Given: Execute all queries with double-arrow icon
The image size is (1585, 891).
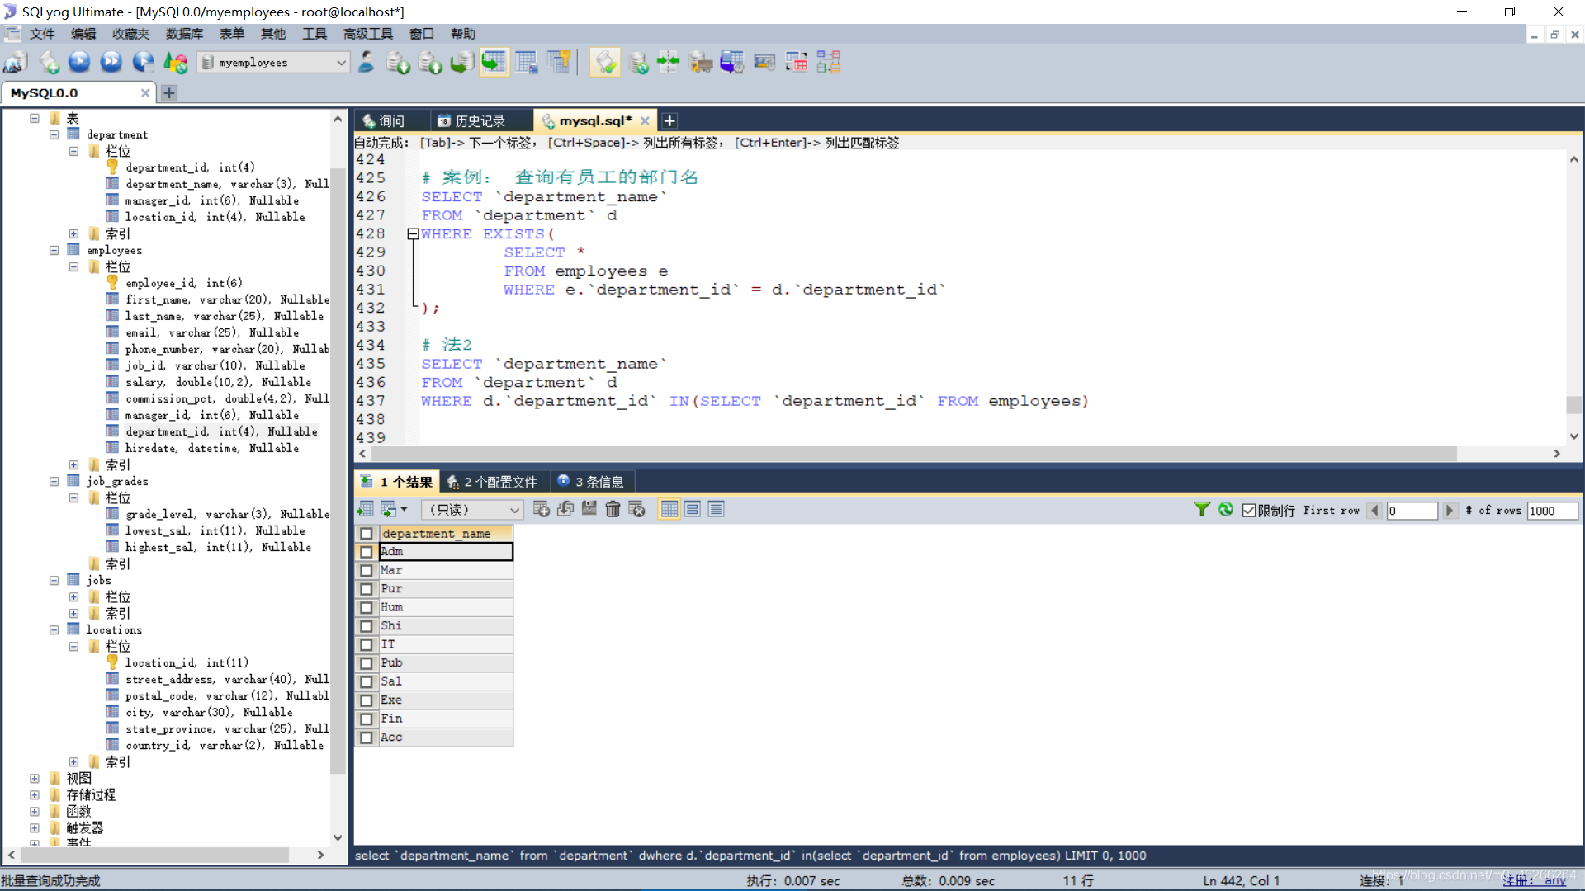Looking at the screenshot, I should (x=111, y=63).
